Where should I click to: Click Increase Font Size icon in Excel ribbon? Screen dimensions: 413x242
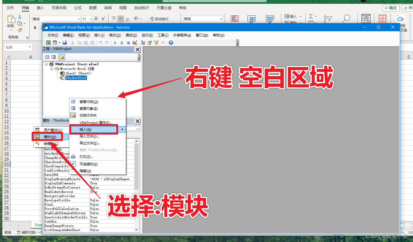[97, 19]
